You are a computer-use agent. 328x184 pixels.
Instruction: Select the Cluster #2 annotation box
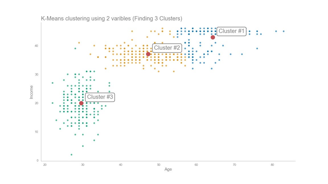[x=167, y=48]
